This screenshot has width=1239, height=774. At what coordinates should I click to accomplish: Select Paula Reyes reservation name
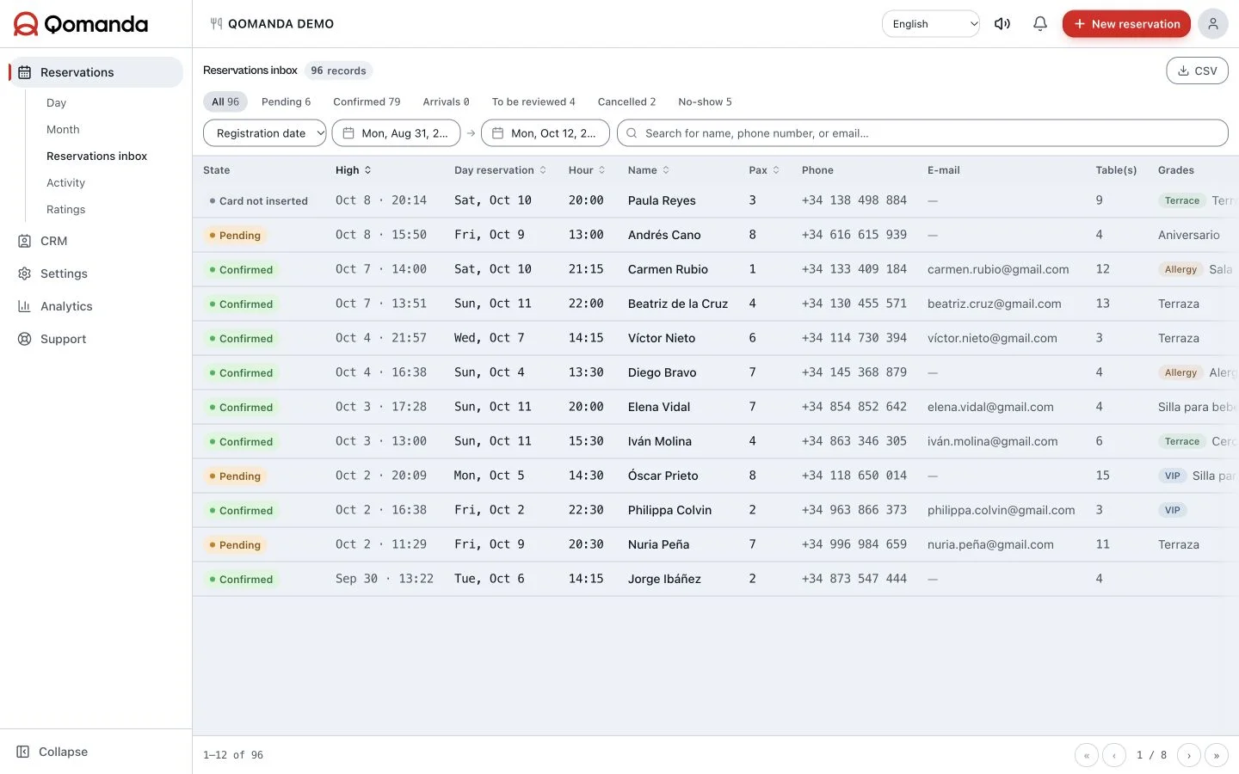pos(662,200)
